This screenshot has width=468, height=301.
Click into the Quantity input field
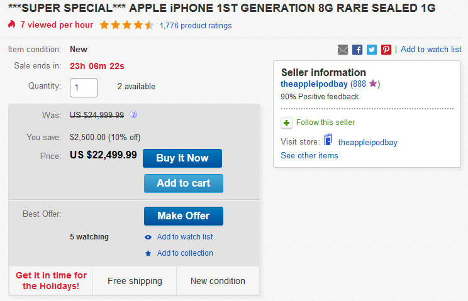click(84, 87)
